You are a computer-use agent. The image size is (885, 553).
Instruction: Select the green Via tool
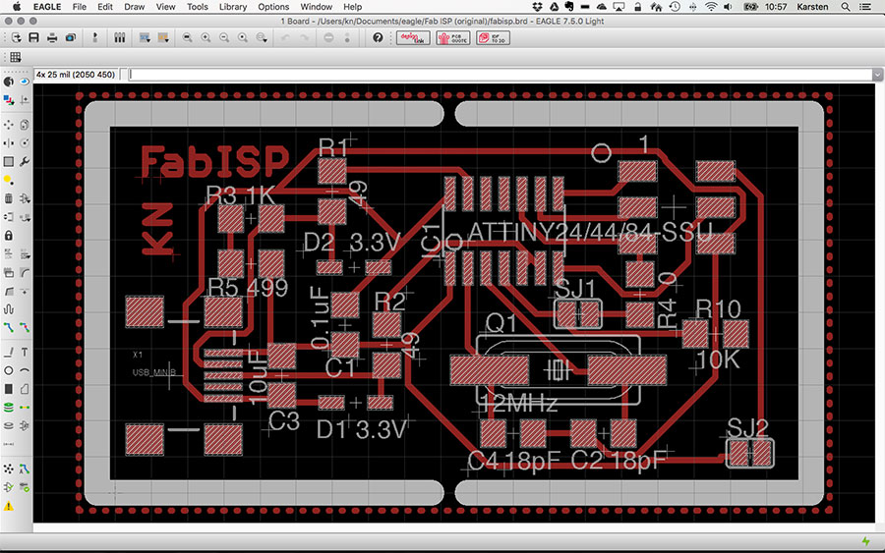pos(9,407)
